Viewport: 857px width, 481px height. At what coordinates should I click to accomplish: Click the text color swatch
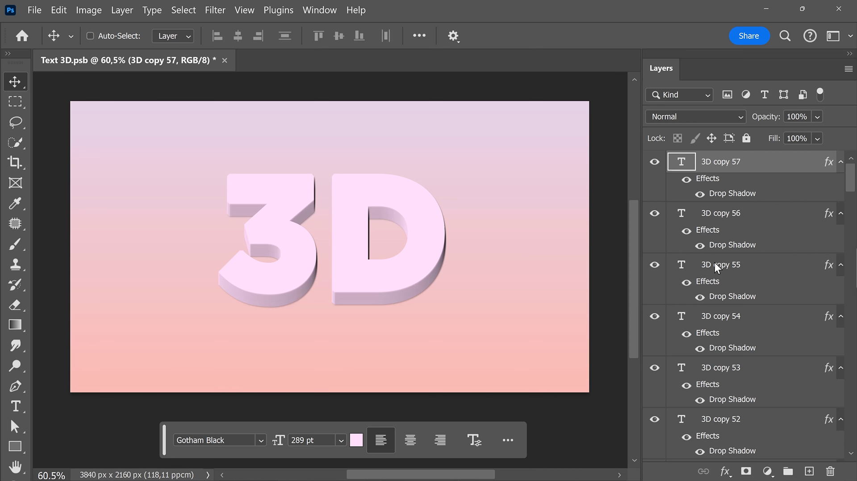pyautogui.click(x=356, y=440)
